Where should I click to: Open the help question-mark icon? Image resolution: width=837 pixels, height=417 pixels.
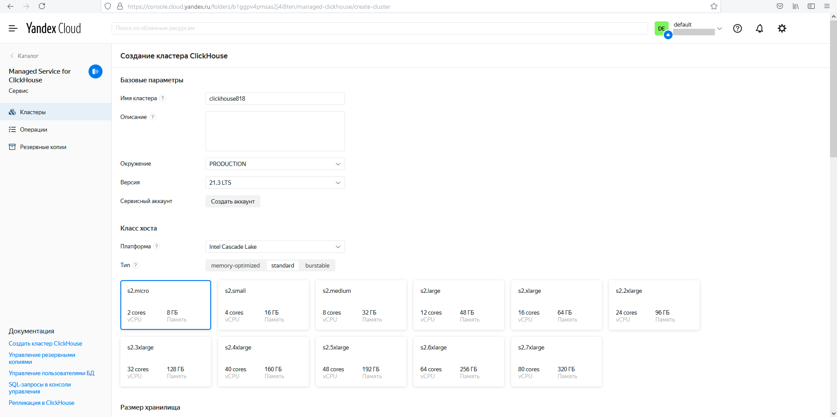[738, 28]
